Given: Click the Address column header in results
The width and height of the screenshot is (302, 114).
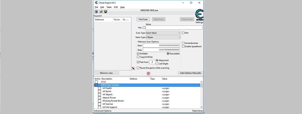Looking at the screenshot, I should [x=103, y=20].
